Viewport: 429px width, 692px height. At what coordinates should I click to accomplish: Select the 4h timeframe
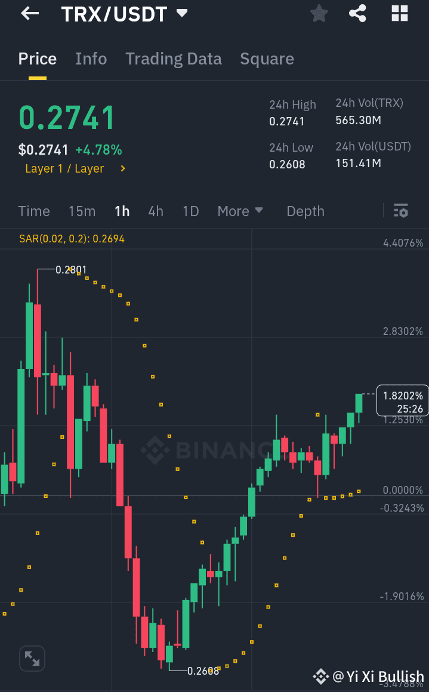[155, 211]
